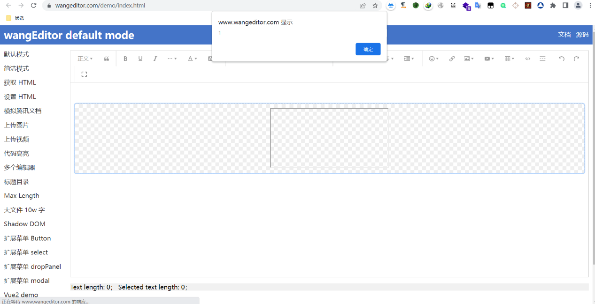595x304 pixels.
Task: Open the purple extension with badge 6
Action: [x=466, y=6]
